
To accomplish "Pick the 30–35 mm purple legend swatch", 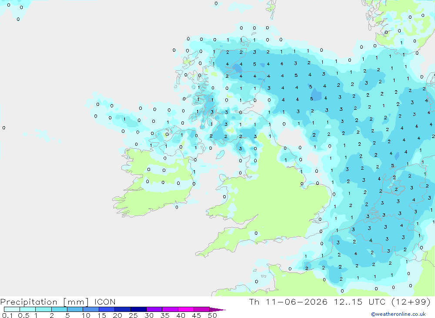I will coord(154,309).
